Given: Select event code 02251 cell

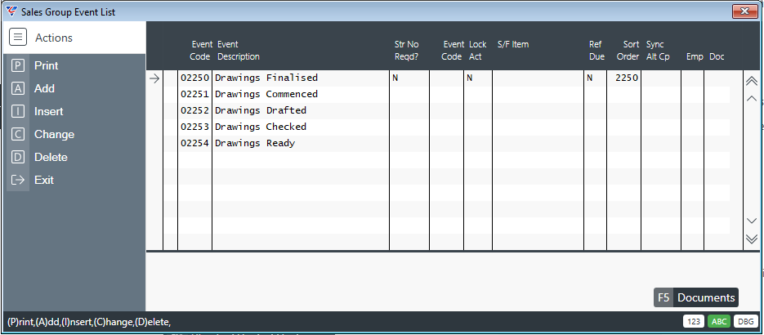Looking at the screenshot, I should (x=194, y=95).
